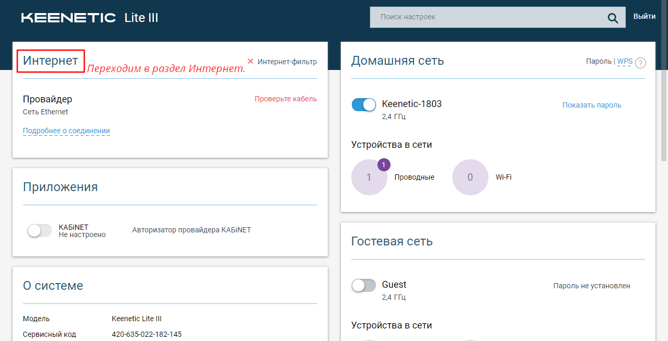Disable the Keenetic-1803 Wi-Fi network toggle
The image size is (668, 341).
[364, 104]
